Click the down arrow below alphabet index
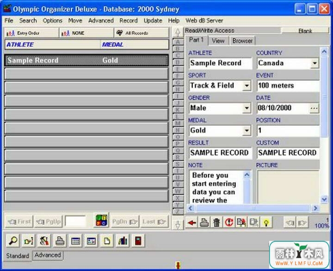This screenshot has height=271, width=333. click(178, 224)
